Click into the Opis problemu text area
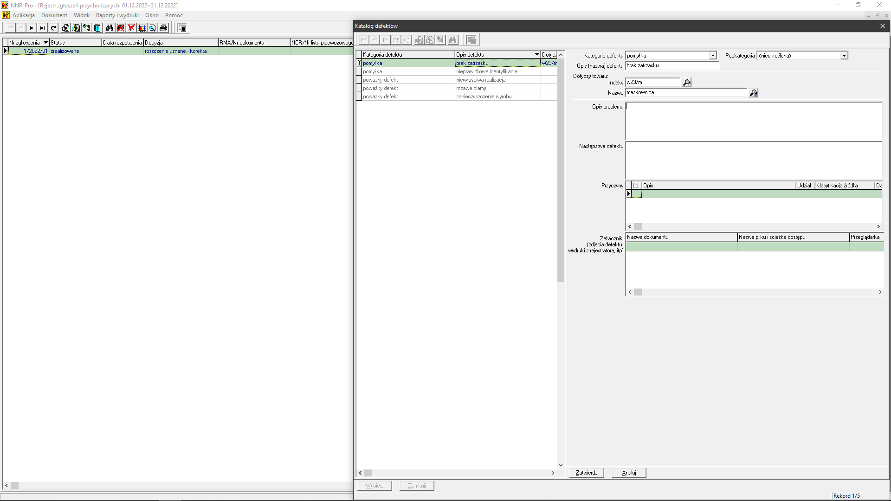Screen dimensions: 891x501 click(x=753, y=121)
